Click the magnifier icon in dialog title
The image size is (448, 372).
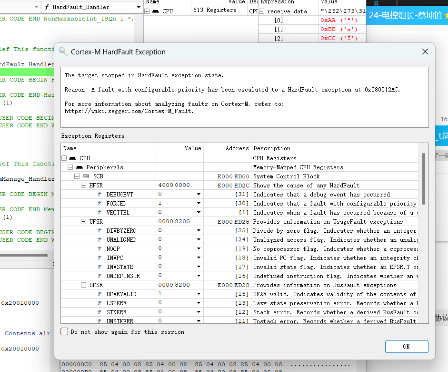pos(63,52)
